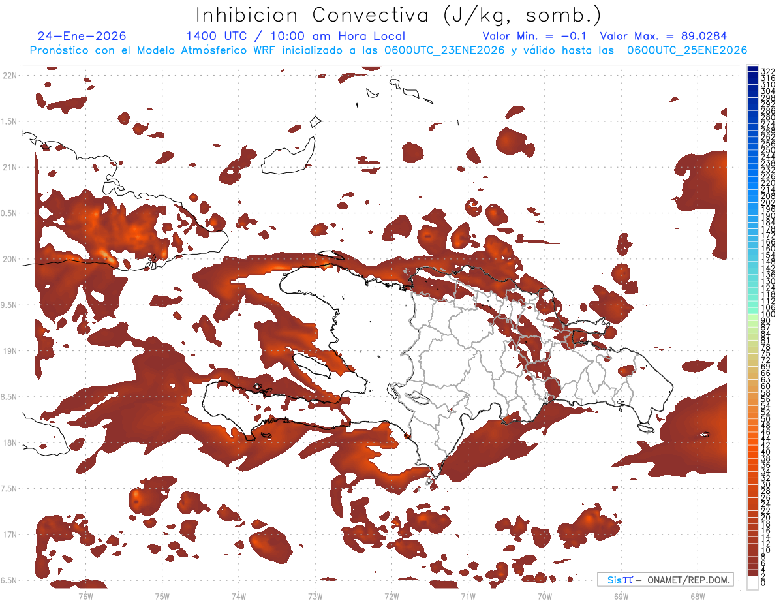The width and height of the screenshot is (783, 605).
Task: Click the dark navy swatch beside 322
Action: click(752, 69)
